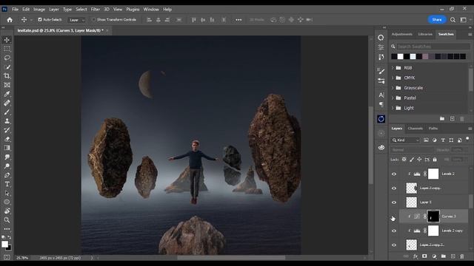Image resolution: width=474 pixels, height=266 pixels.
Task: Pick the light blue recent swatch
Action: (413, 56)
